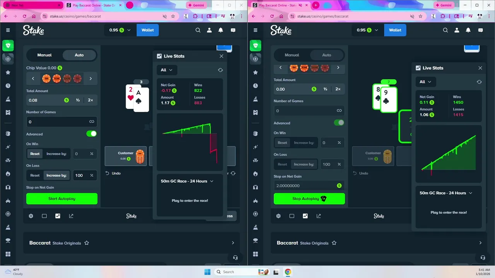The image size is (495, 278).
Task: Toggle the Advanced switch in right window
Action: pos(339,122)
